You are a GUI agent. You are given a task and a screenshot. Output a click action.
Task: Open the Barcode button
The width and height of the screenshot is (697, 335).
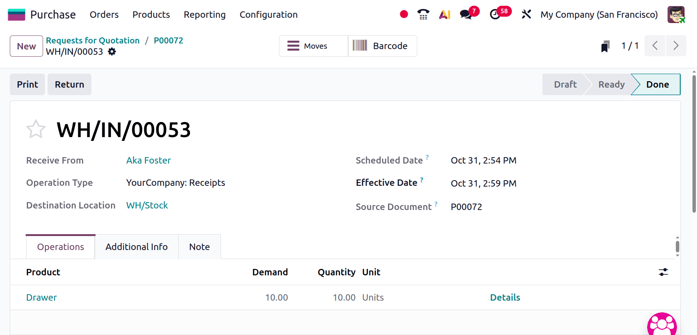pos(382,46)
